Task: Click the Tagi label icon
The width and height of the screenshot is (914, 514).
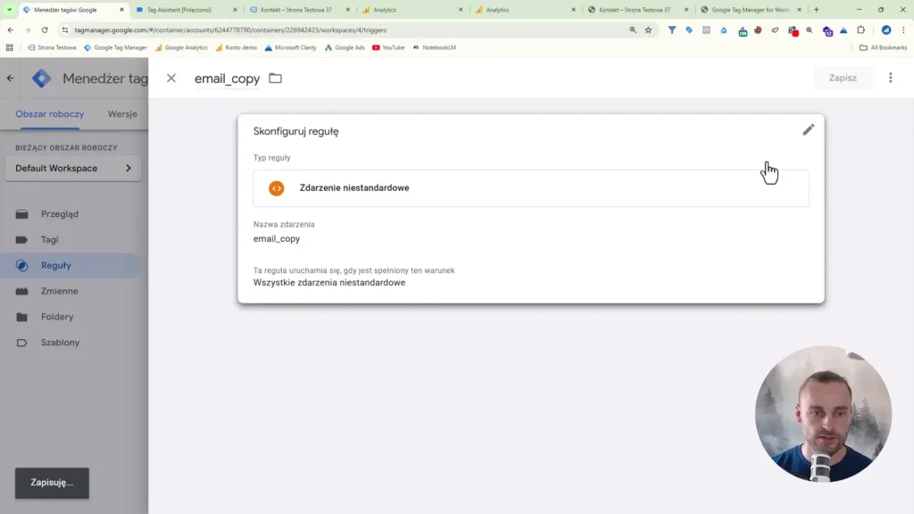Action: coord(21,239)
